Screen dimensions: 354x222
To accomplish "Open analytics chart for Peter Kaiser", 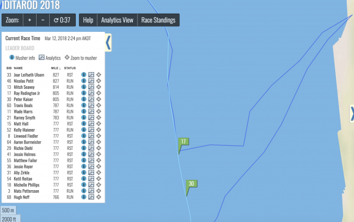I will (x=91, y=99).
